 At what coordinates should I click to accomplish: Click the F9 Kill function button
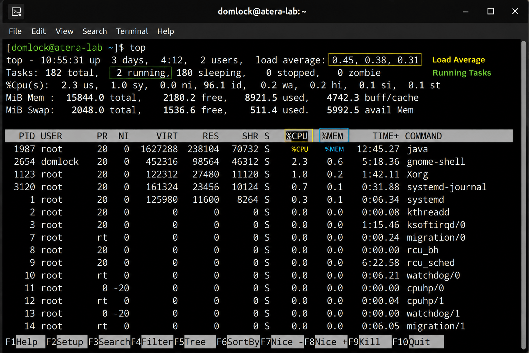370,342
